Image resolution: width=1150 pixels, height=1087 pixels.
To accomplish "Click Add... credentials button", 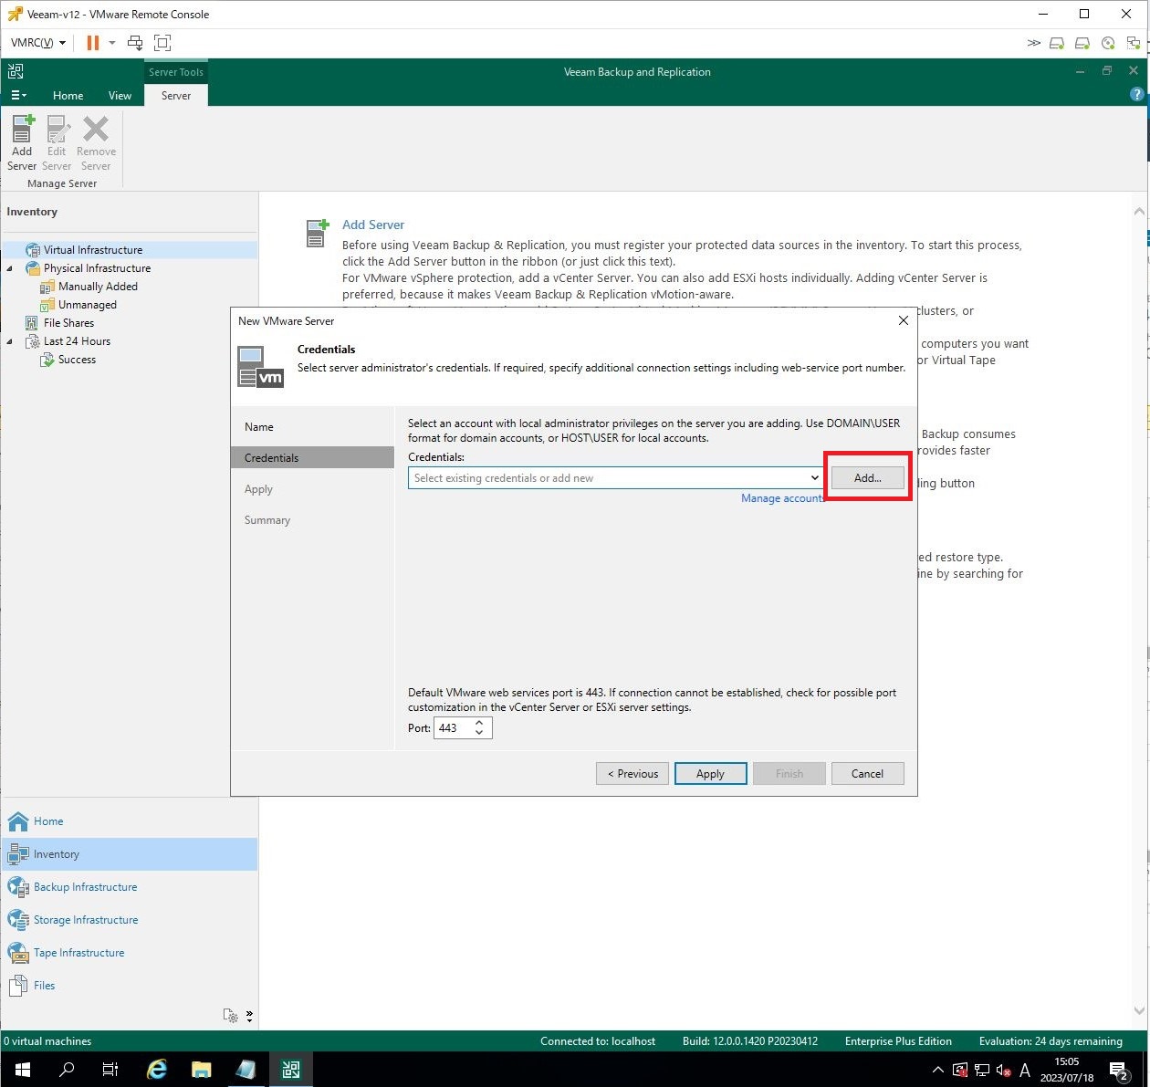I will click(867, 478).
